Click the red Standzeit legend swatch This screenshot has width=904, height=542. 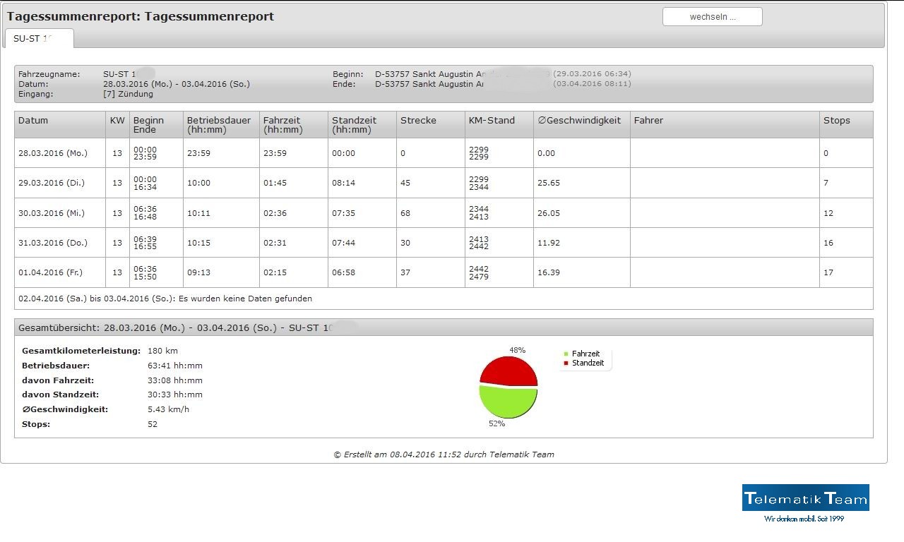[566, 363]
